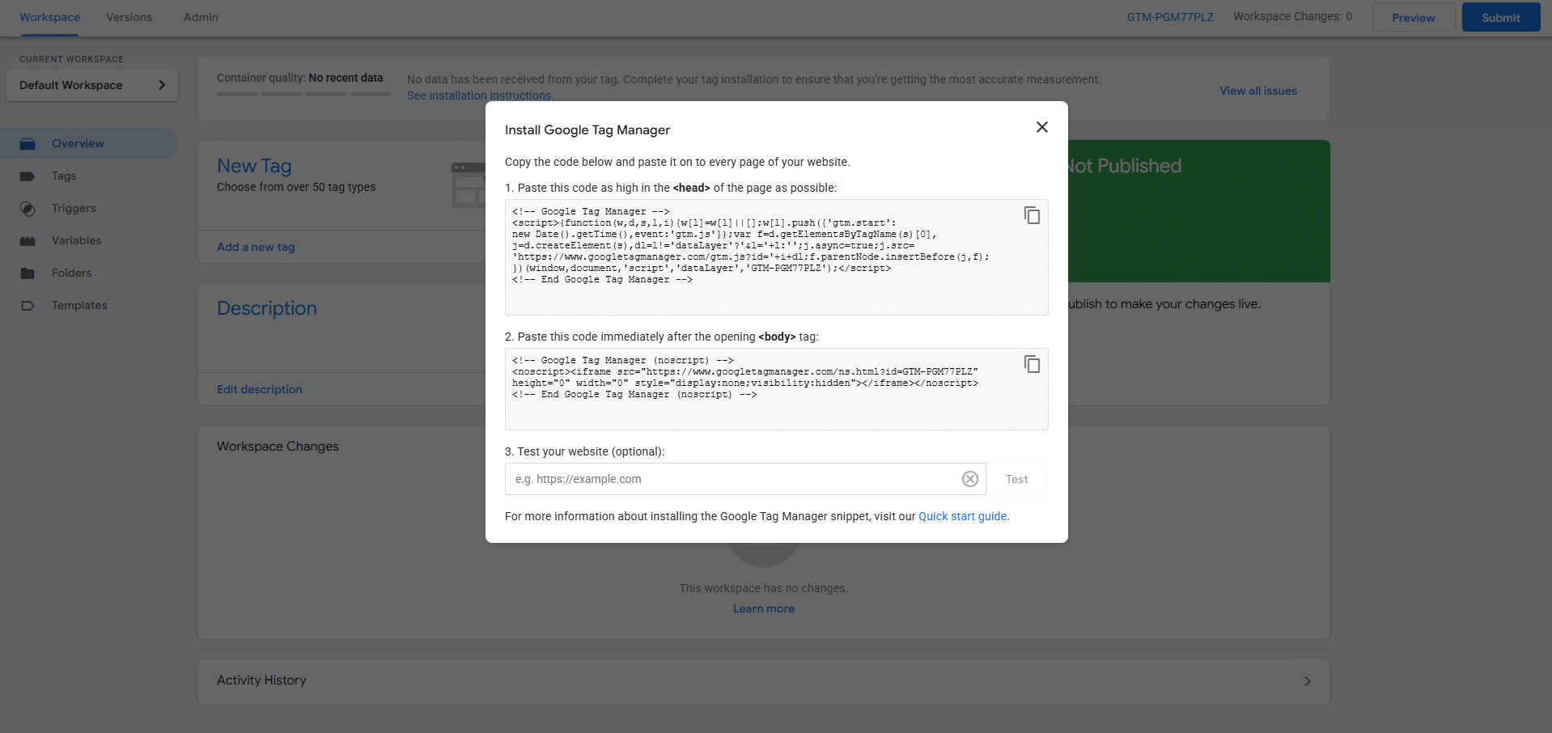
Task: Submit the workspace changes
Action: click(x=1499, y=17)
